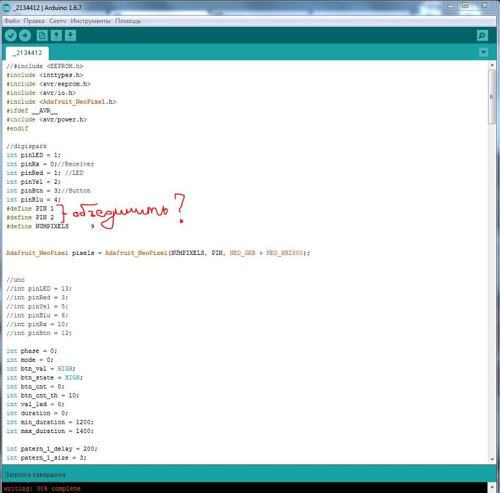
Task: Open the Помощь menu
Action: click(127, 21)
